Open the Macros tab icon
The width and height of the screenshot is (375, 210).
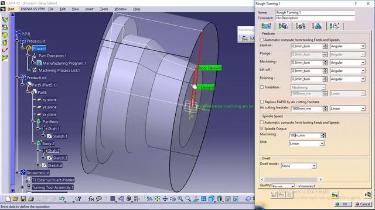coord(335,26)
